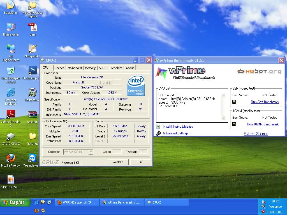This screenshot has width=287, height=215.
Task: Click the Submit Scores link in wPrime
Action: [x=256, y=134]
